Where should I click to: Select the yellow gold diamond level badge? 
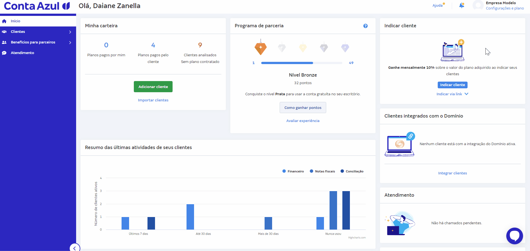pos(303,47)
